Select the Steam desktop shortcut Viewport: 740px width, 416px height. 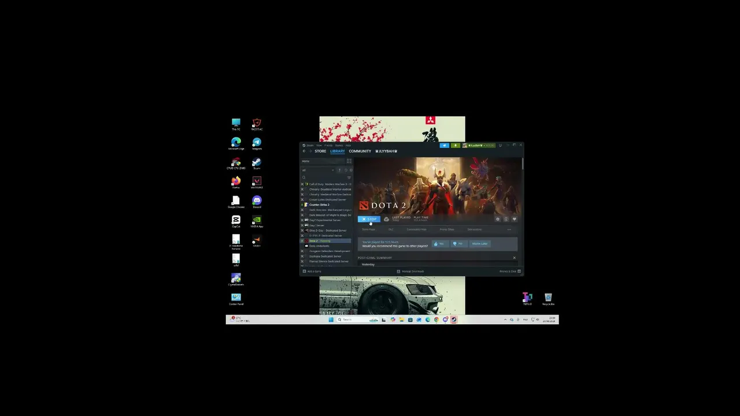257,164
